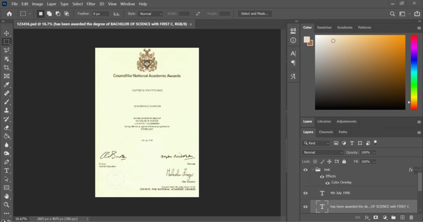Open Marquee tool preset picker arrow
Viewport: 423px width, 222px height.
tap(30, 14)
